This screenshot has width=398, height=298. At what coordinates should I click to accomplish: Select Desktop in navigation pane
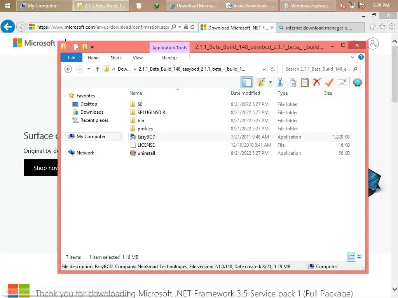point(89,104)
